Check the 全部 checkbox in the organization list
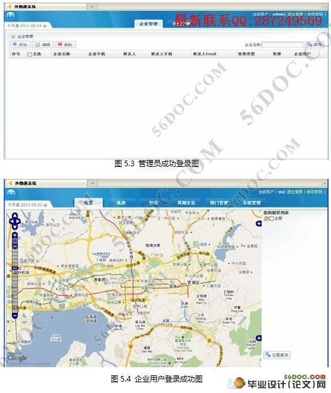331x393 pixels. click(x=271, y=219)
